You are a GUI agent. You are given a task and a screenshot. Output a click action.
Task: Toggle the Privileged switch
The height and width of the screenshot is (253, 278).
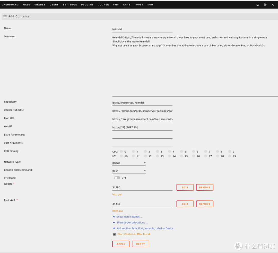[117, 178]
